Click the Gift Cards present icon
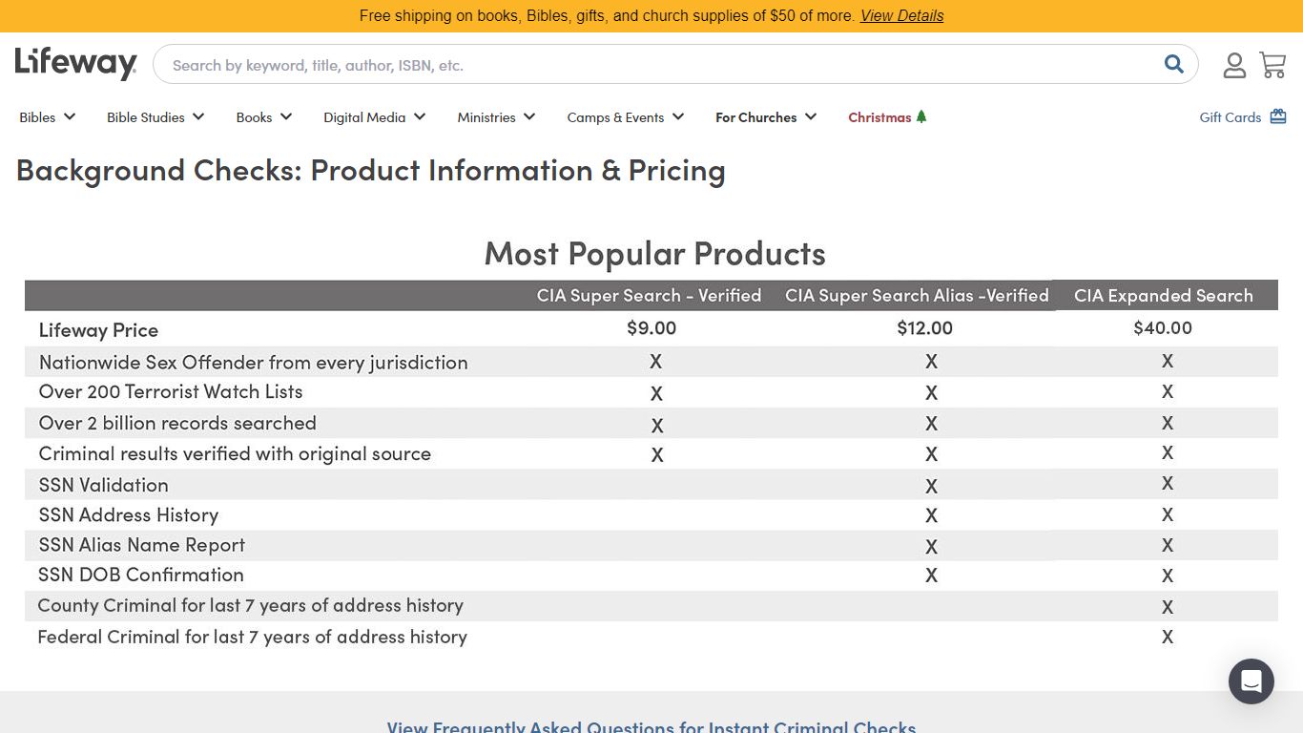This screenshot has width=1303, height=733. click(x=1278, y=116)
